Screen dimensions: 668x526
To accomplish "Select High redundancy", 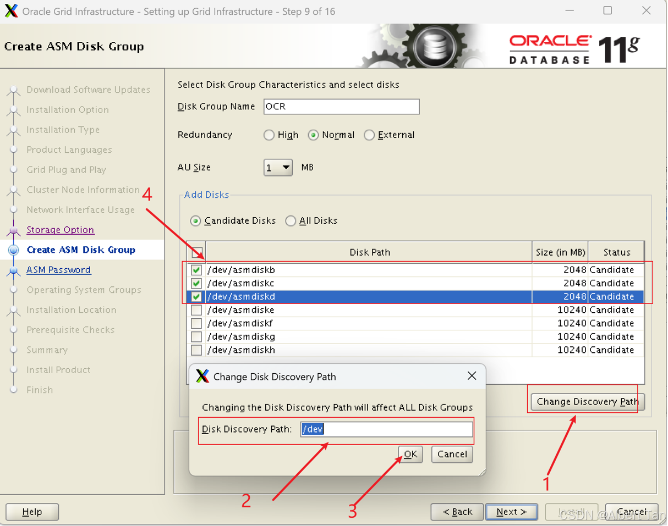I will [269, 135].
